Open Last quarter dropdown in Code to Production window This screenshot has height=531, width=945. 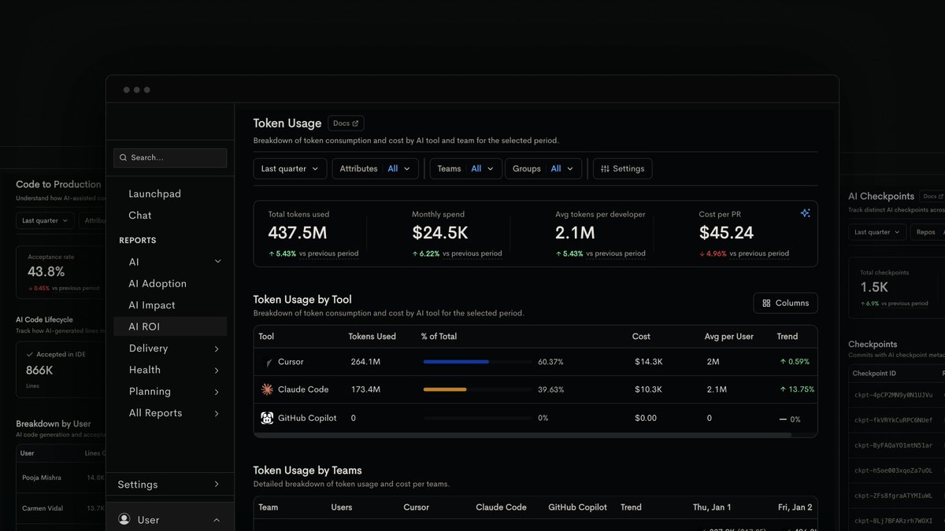(45, 220)
